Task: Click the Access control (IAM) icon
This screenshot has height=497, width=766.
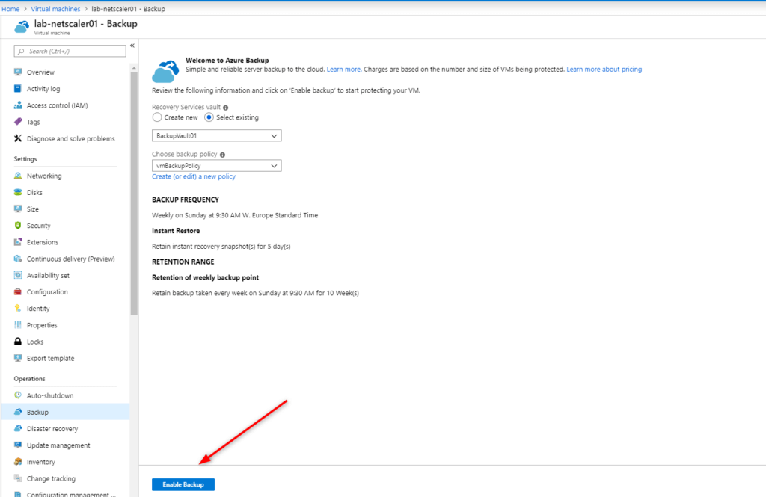Action: click(18, 105)
